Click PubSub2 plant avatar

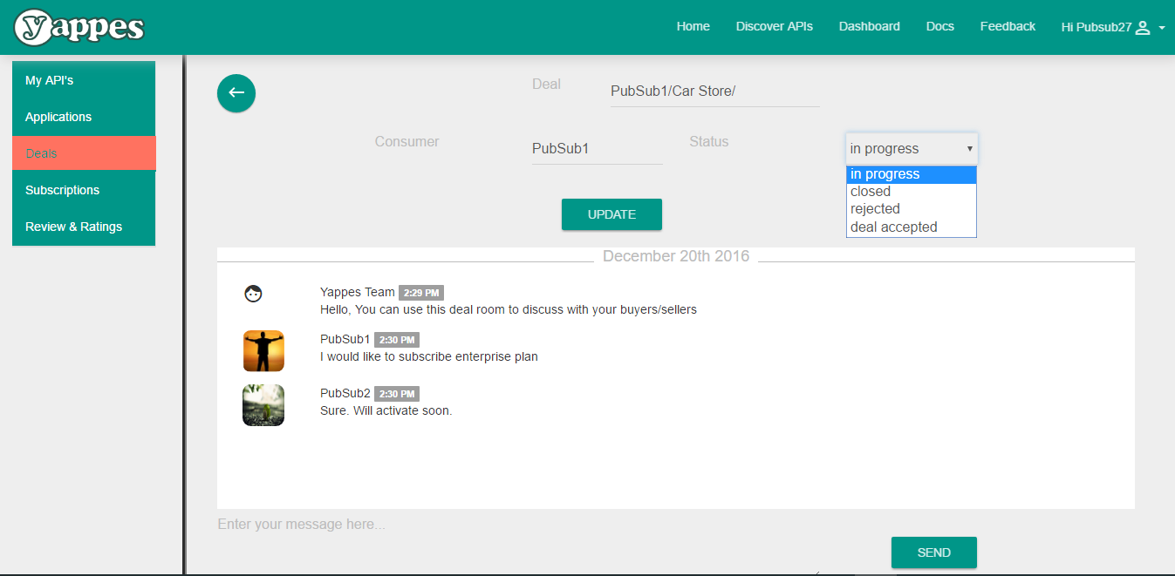coord(263,405)
